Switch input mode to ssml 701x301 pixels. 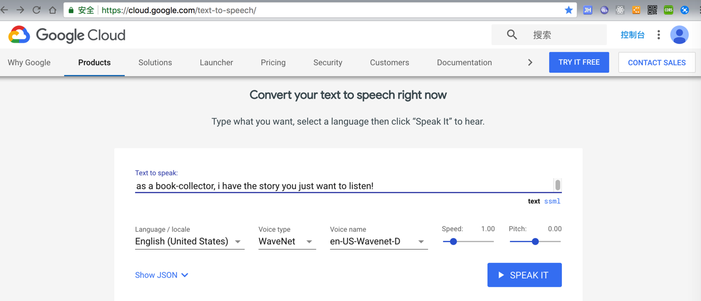pos(552,201)
